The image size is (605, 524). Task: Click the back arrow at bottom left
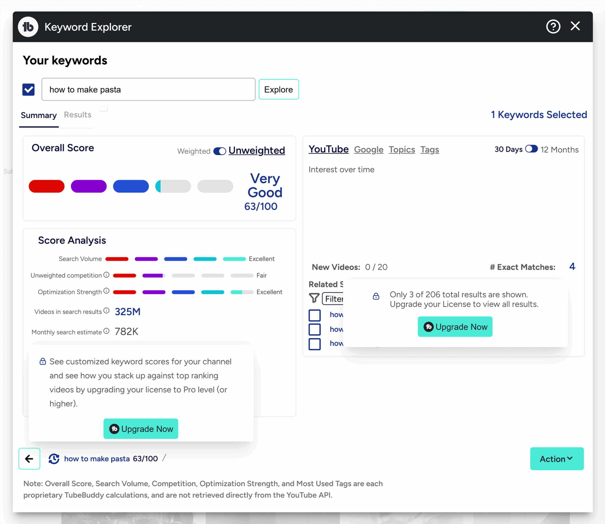(29, 459)
